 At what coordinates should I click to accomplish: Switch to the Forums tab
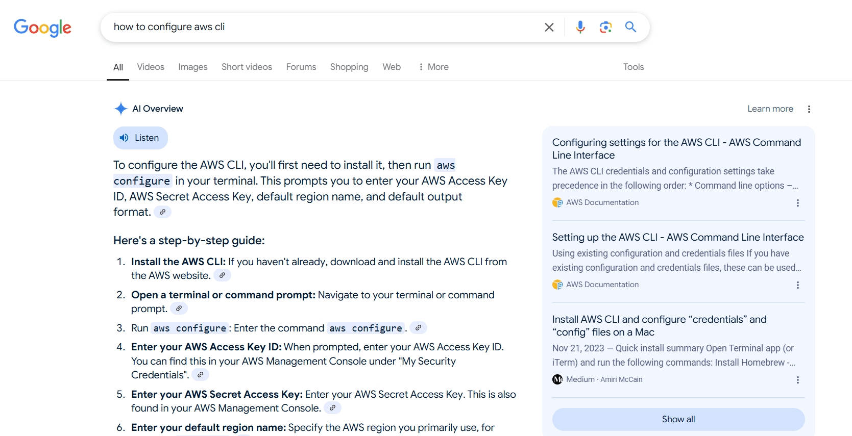(x=301, y=67)
